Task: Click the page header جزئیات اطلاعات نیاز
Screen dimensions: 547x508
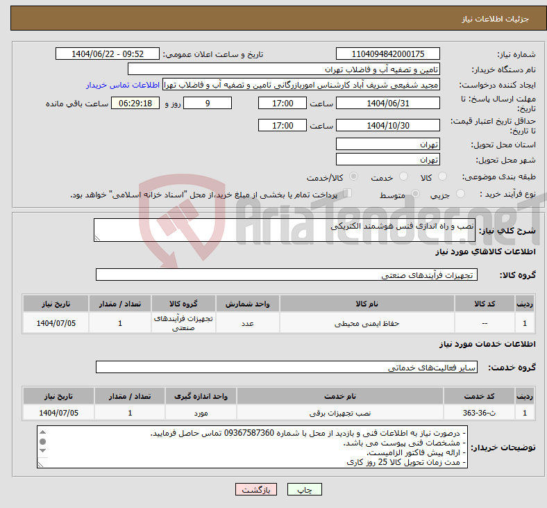Action: pos(496,19)
